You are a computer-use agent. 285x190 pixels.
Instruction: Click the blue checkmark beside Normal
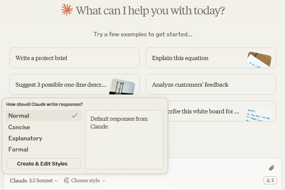click(74, 115)
